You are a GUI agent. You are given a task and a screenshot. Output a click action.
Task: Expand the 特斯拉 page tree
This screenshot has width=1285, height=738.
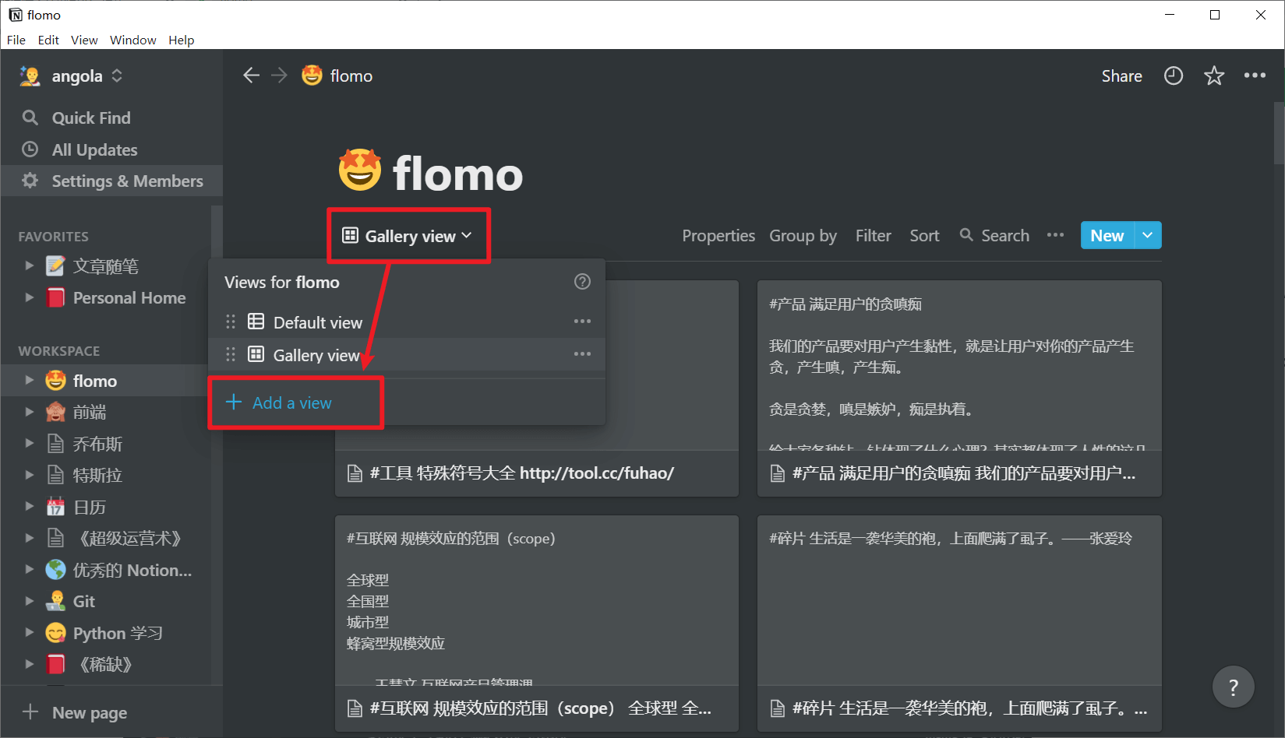29,475
